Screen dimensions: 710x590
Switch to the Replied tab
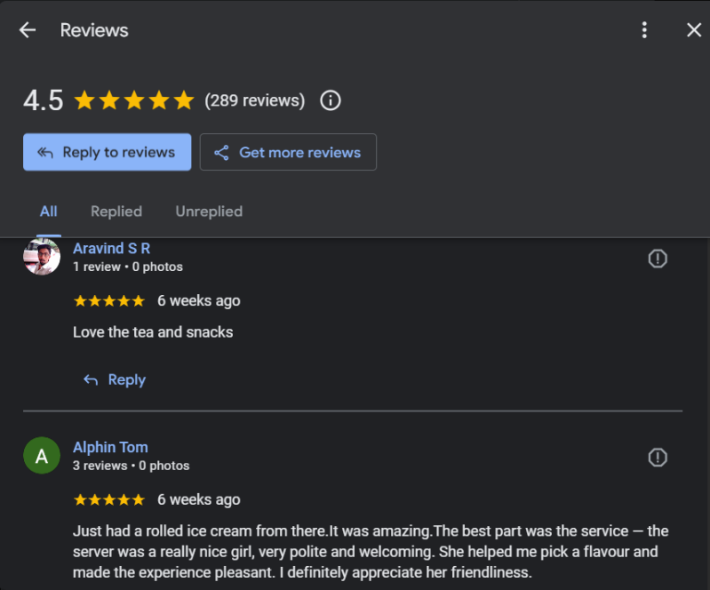point(116,211)
